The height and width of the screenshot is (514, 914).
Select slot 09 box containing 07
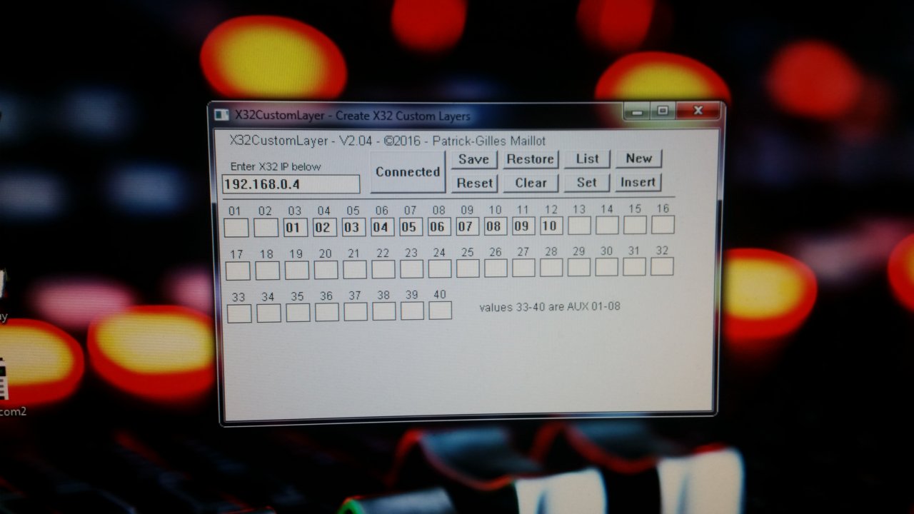click(x=467, y=226)
